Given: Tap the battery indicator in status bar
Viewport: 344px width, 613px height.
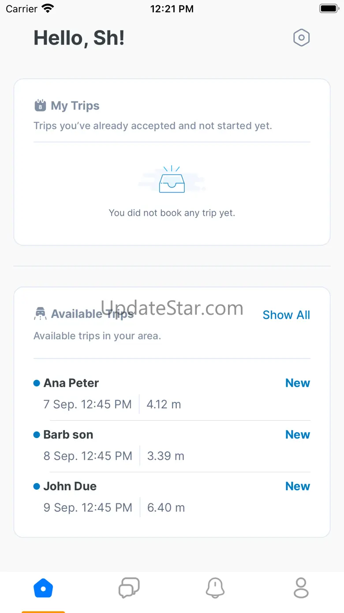Looking at the screenshot, I should click(328, 8).
